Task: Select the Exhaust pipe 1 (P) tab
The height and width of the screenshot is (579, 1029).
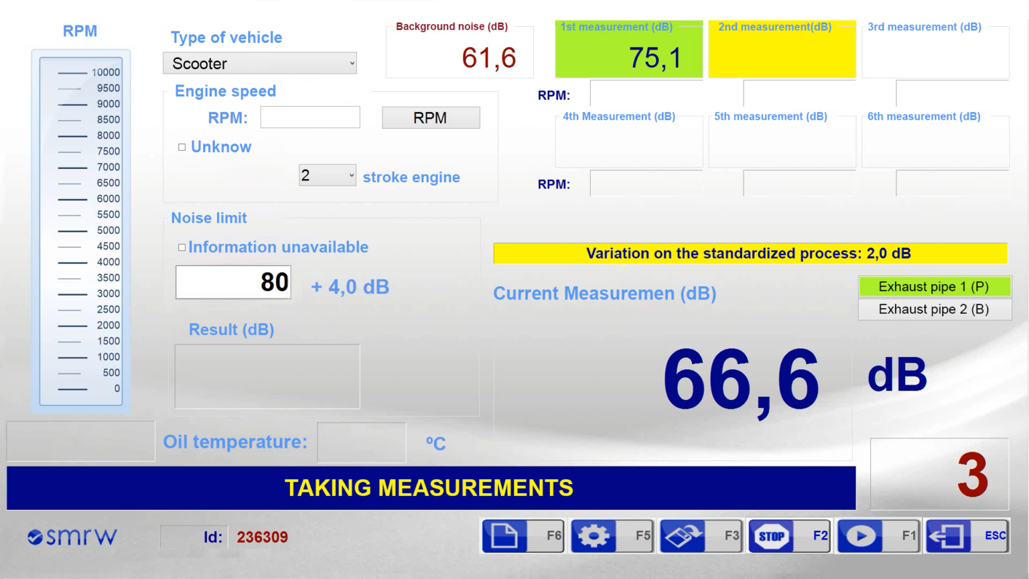Action: pos(934,286)
